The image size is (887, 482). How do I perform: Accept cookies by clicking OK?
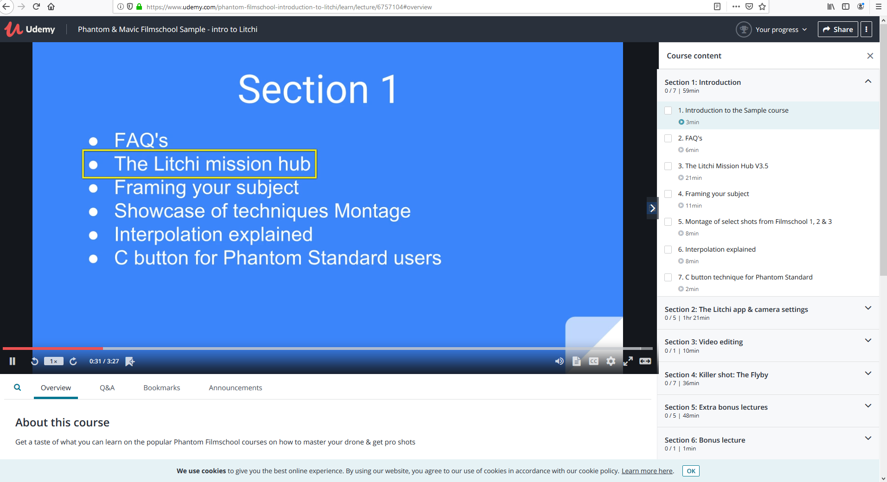pos(690,471)
